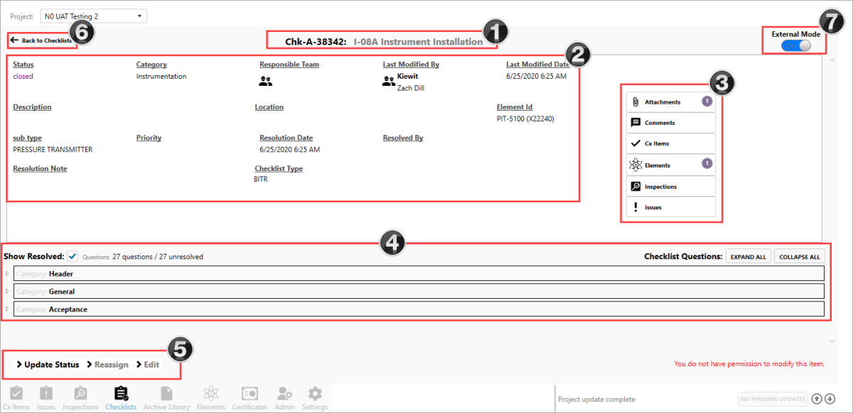
Task: Click the Header category row
Action: pos(419,273)
